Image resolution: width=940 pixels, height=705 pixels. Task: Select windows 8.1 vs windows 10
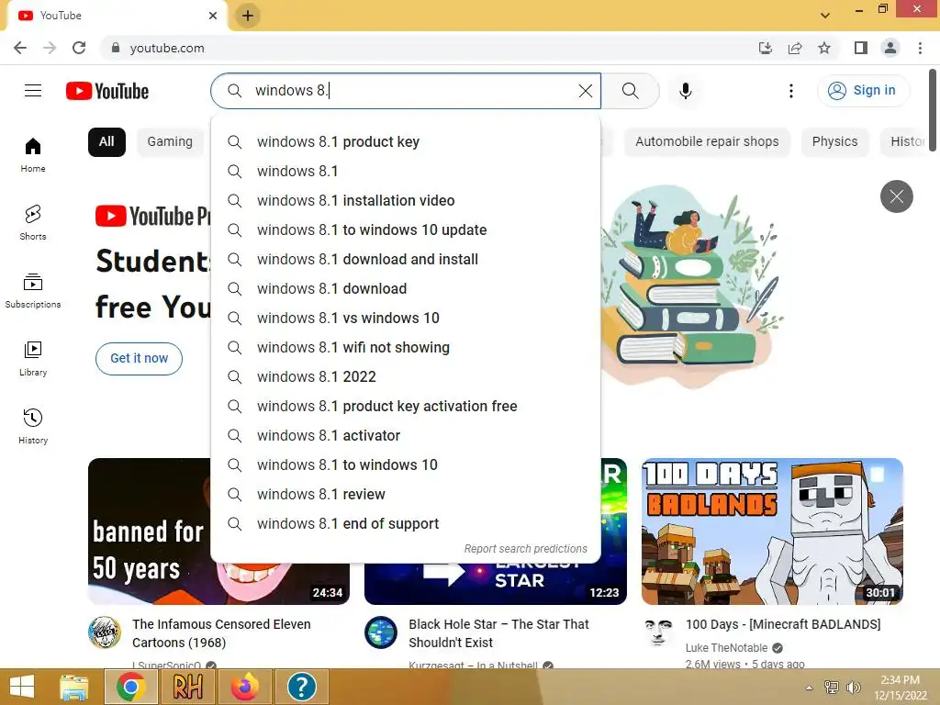[x=406, y=319]
